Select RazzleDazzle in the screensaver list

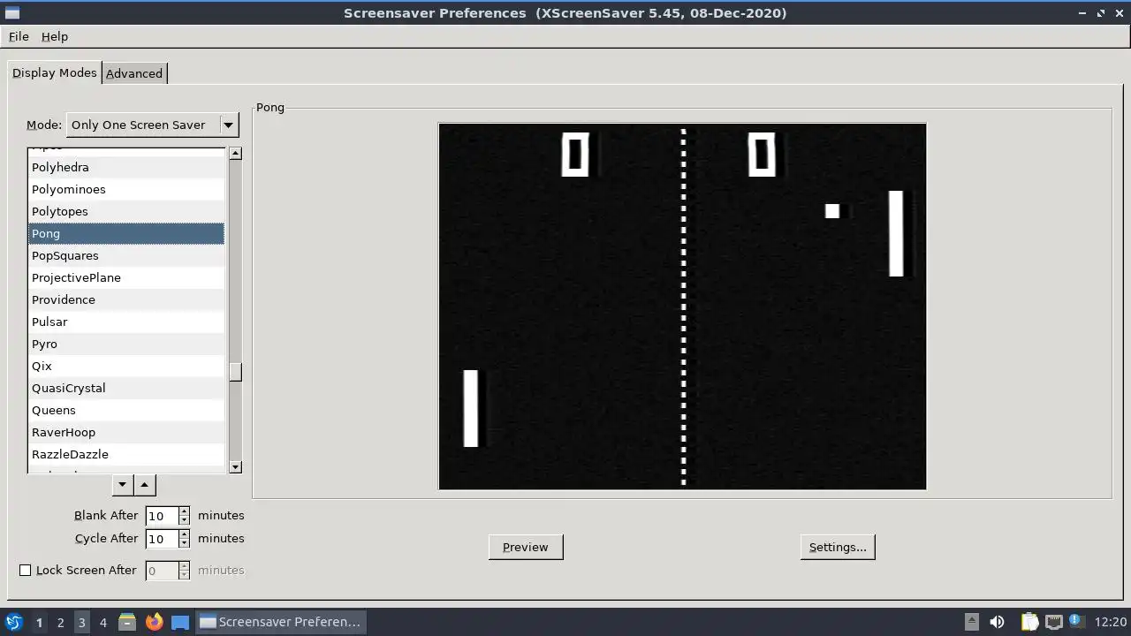point(126,454)
